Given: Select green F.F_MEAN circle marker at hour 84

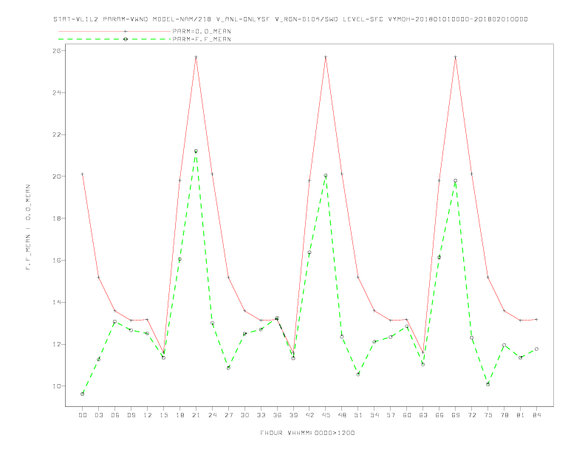Looking at the screenshot, I should coord(536,349).
